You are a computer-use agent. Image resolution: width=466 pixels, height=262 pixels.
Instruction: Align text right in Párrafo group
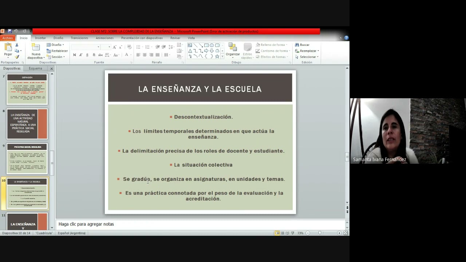pos(151,55)
